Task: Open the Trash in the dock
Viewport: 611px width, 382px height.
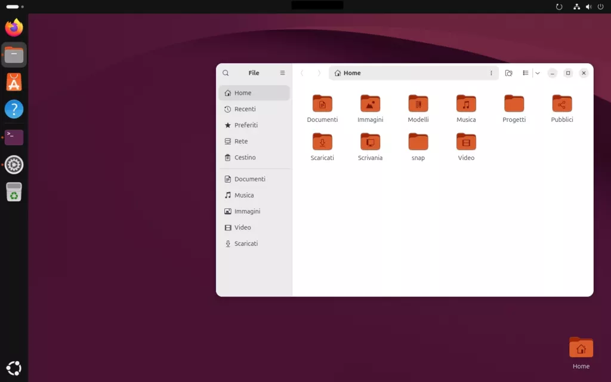Action: [14, 192]
